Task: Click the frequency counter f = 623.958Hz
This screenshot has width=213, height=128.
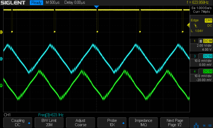Action: [x=198, y=2]
